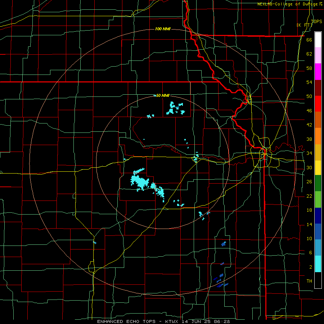Screen dimensions: 324x324
Task: Click the legend value 46
Action: click(309, 111)
